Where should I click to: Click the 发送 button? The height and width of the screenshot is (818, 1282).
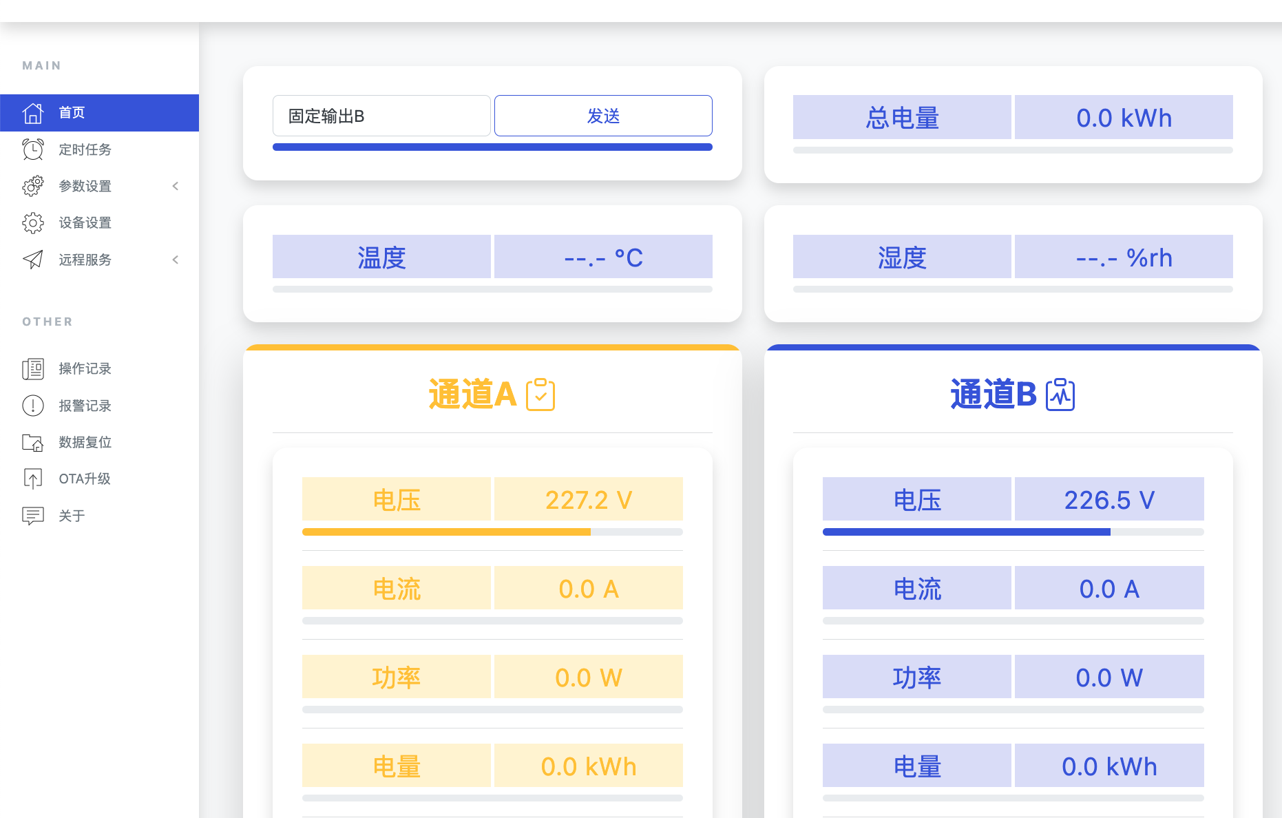click(603, 116)
